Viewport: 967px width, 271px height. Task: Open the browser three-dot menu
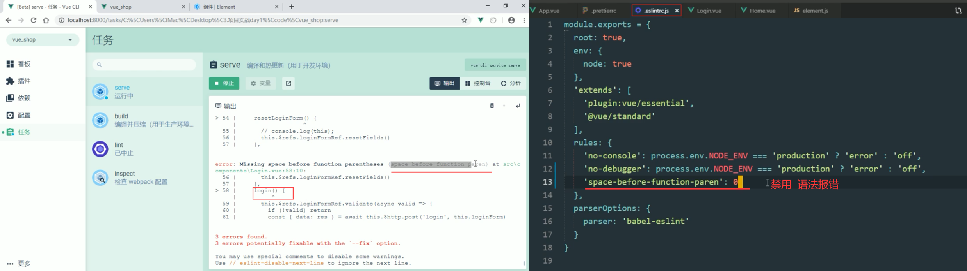tap(524, 20)
